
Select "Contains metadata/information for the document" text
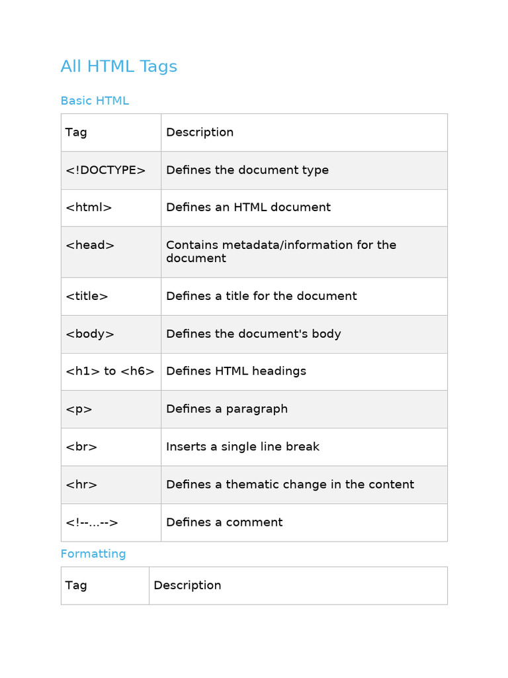[x=281, y=252]
